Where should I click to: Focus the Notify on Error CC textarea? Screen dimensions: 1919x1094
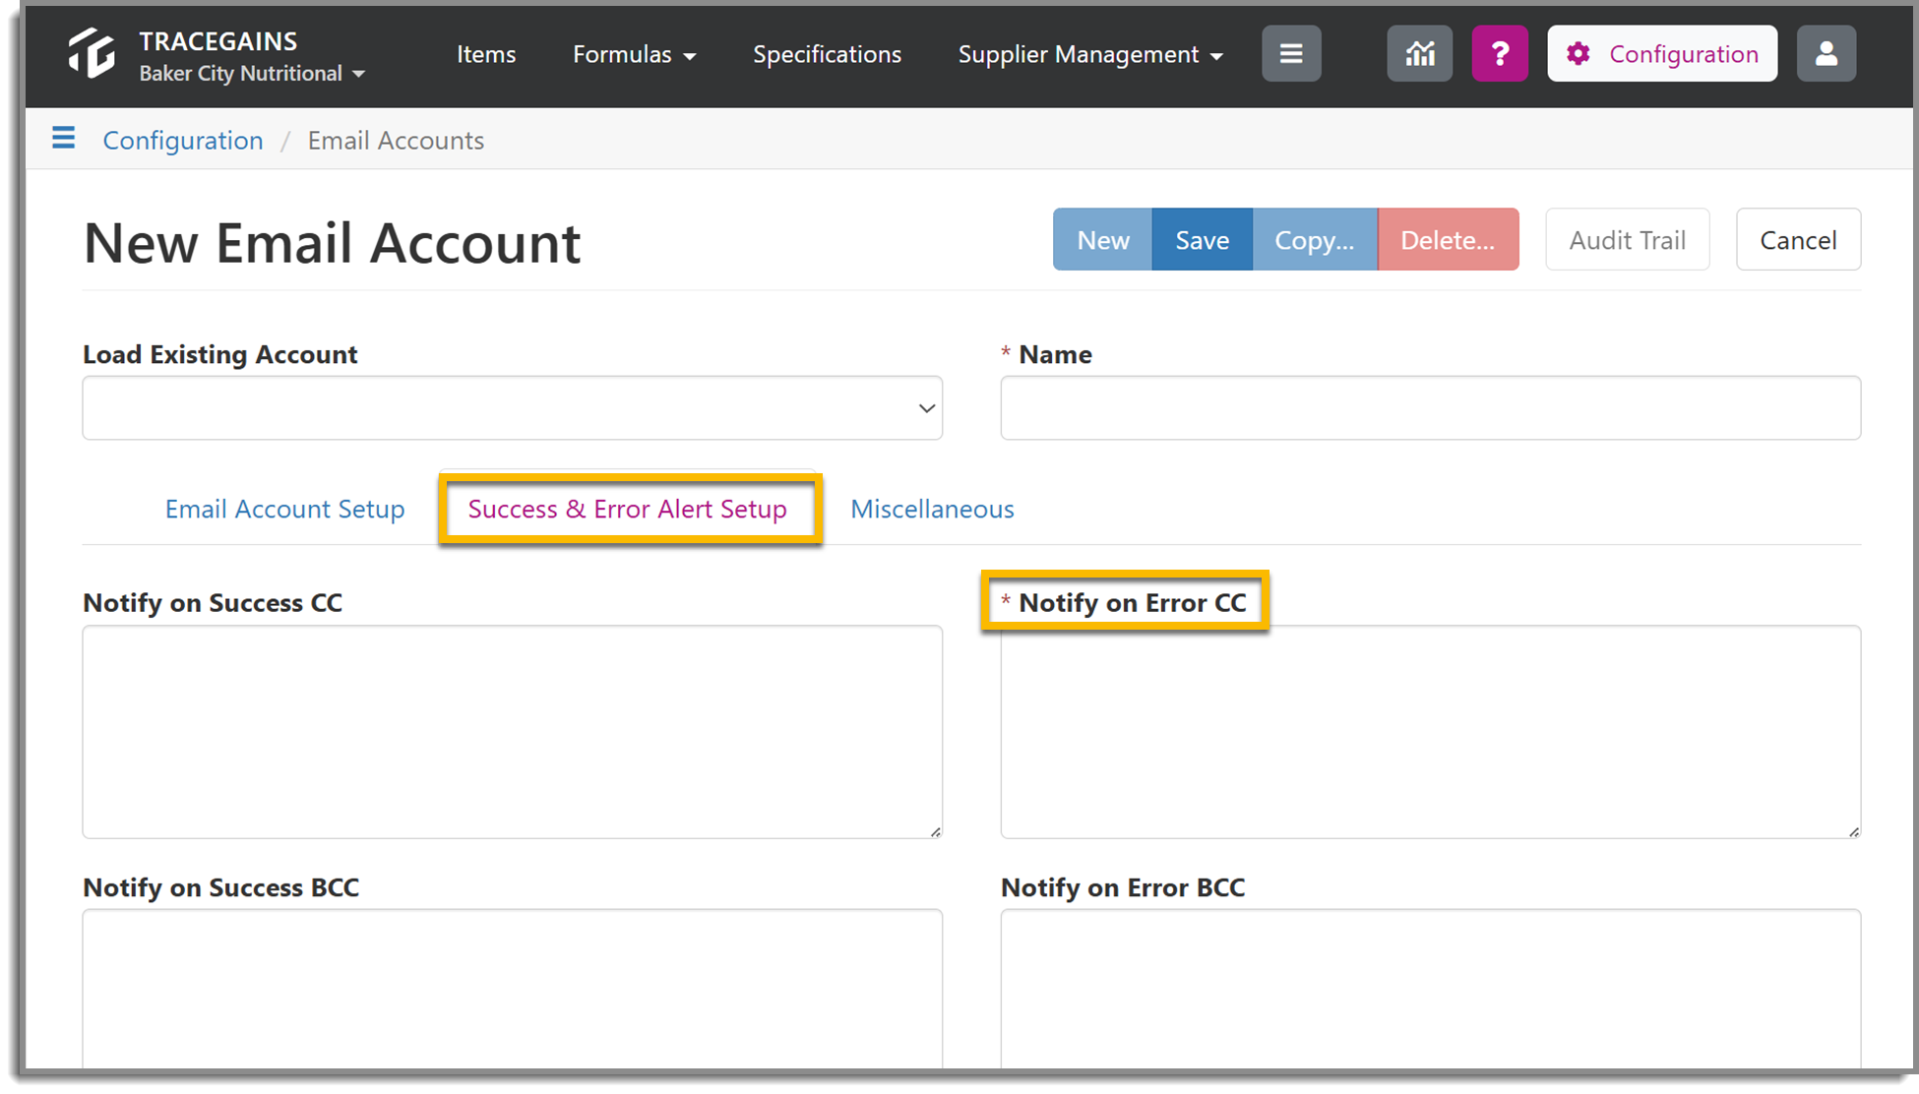tap(1430, 731)
